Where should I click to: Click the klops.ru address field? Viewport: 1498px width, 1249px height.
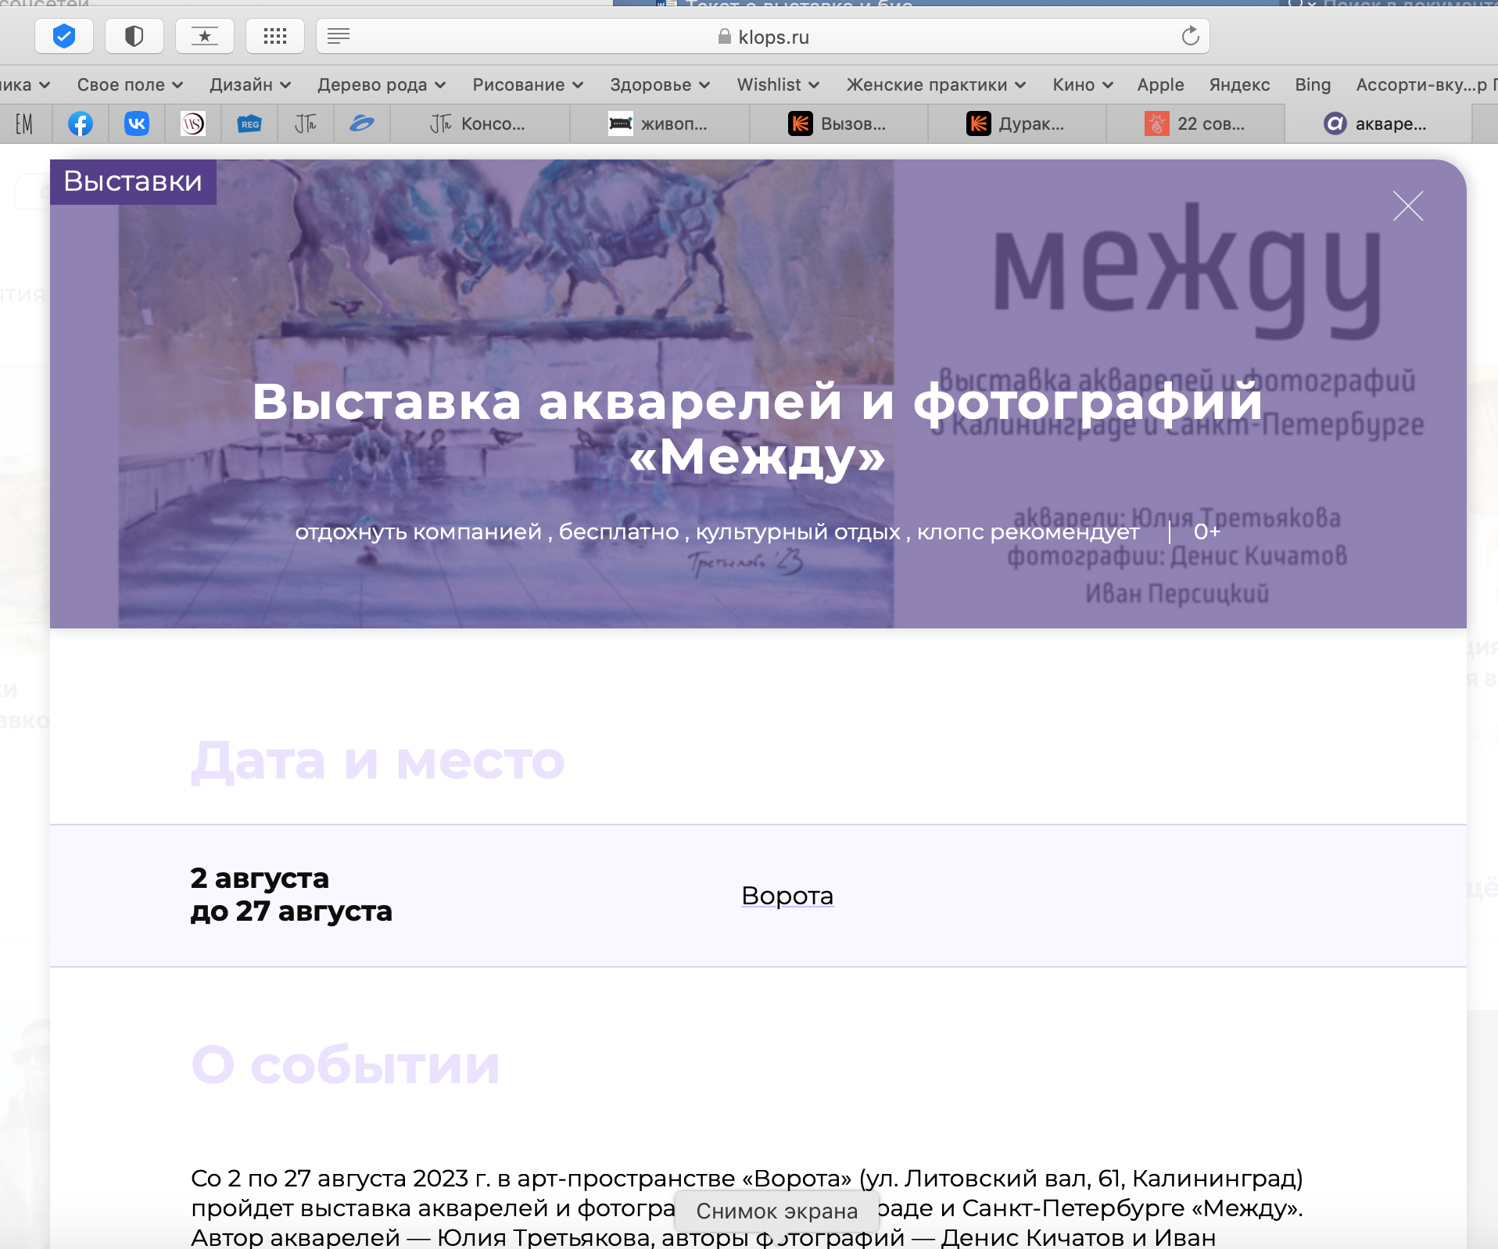763,36
